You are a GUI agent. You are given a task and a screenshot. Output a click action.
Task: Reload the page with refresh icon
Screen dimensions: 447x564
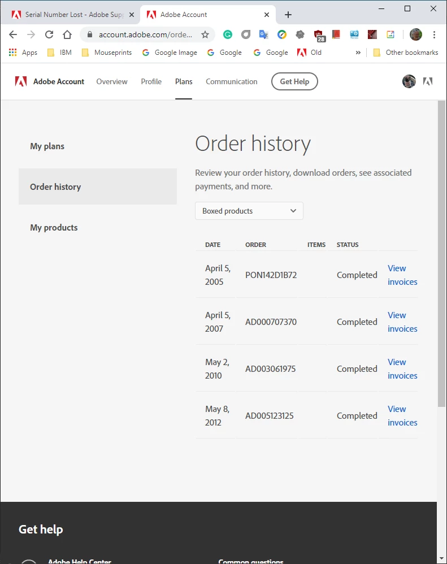click(49, 34)
